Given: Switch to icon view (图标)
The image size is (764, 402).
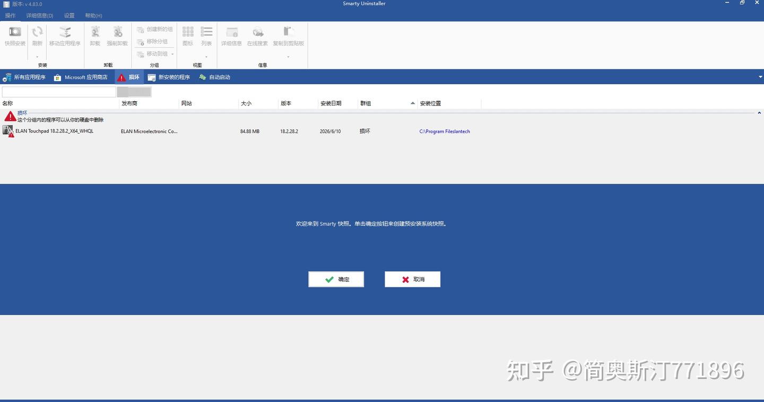Looking at the screenshot, I should [x=188, y=32].
